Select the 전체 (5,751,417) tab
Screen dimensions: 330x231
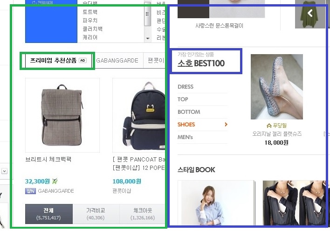pos(49,214)
